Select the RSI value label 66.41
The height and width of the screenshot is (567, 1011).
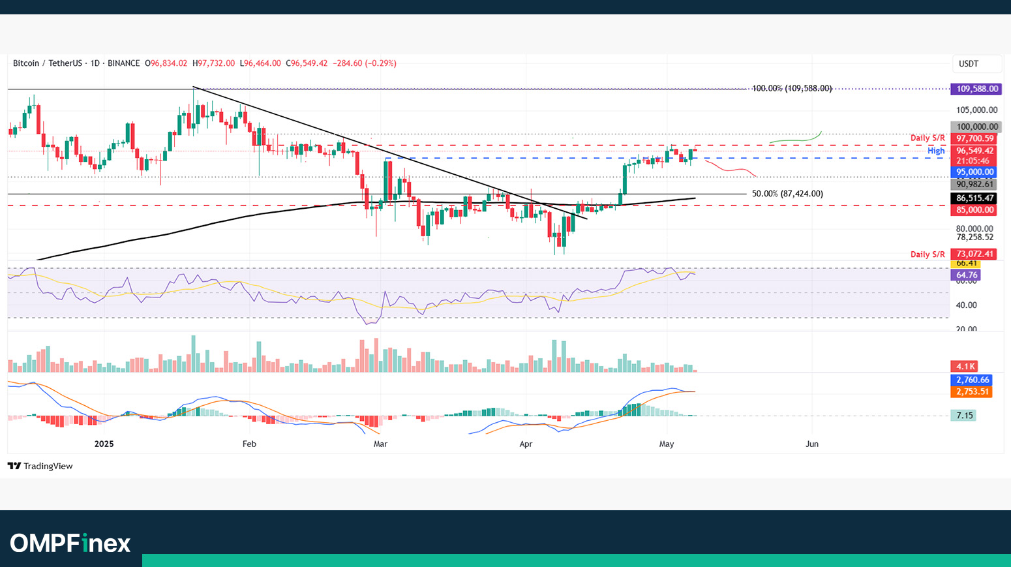pos(965,263)
